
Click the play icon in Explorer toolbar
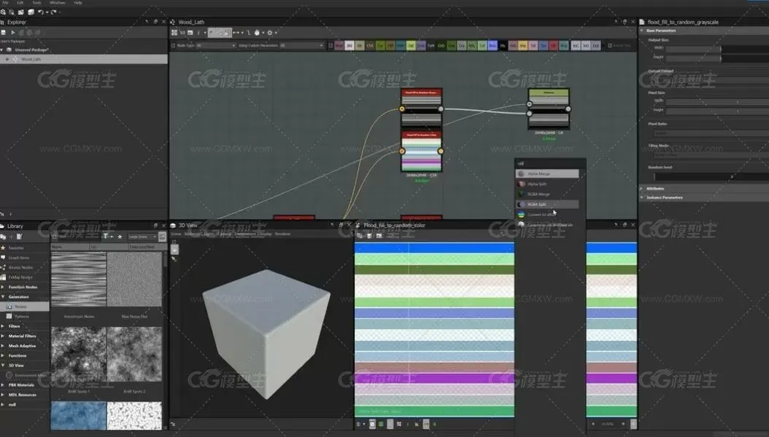13,33
